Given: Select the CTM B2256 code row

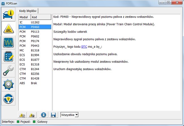Looking at the screenshot, I should tap(35, 74).
